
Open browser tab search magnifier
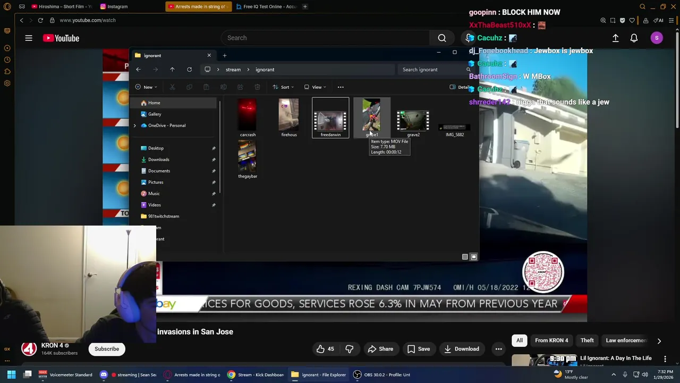(x=642, y=6)
